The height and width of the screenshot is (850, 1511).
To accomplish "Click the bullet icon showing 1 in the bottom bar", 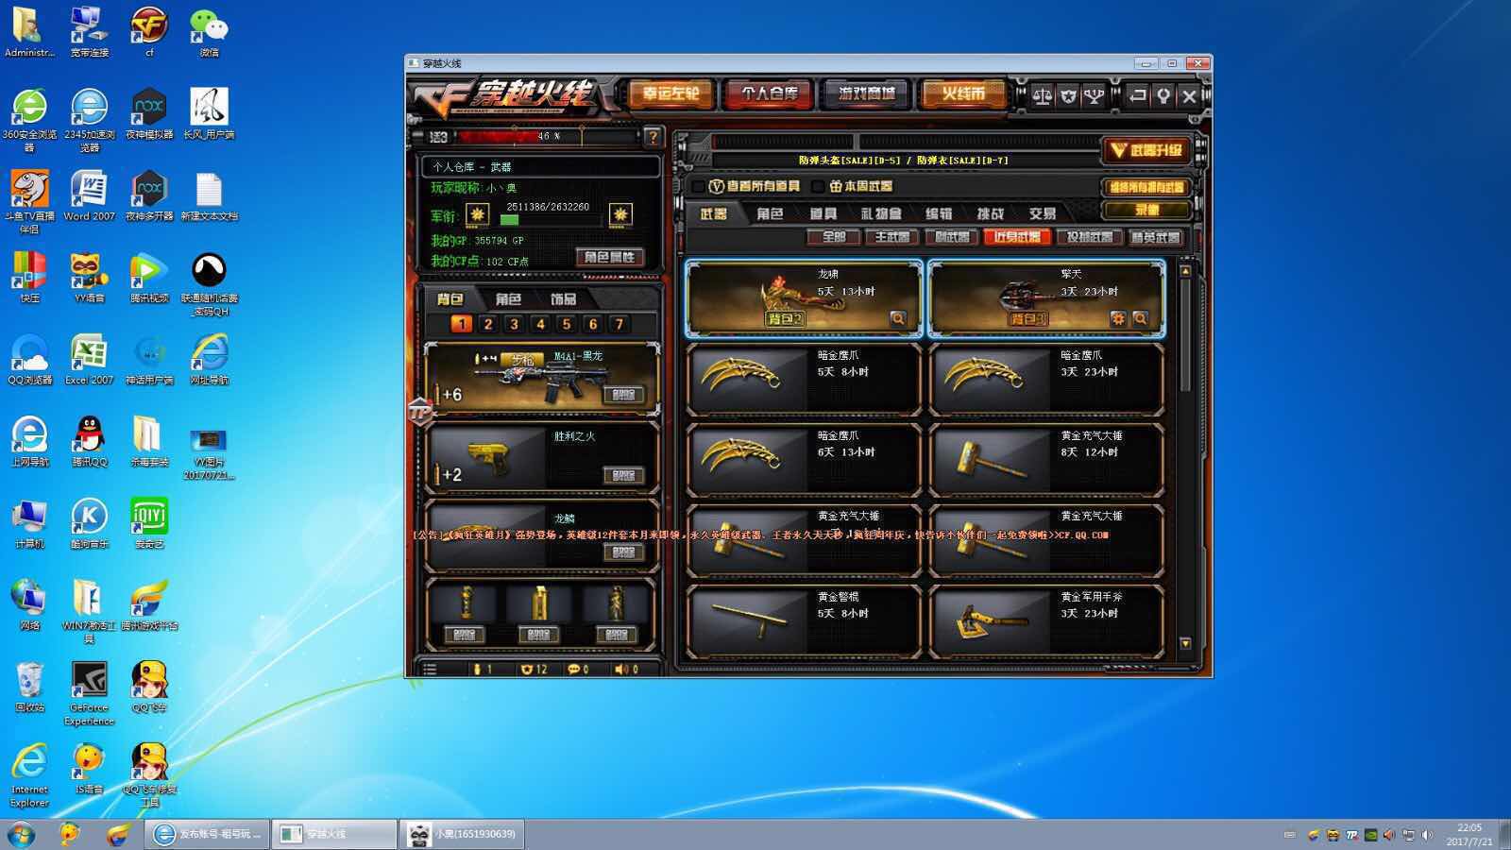I will point(477,669).
